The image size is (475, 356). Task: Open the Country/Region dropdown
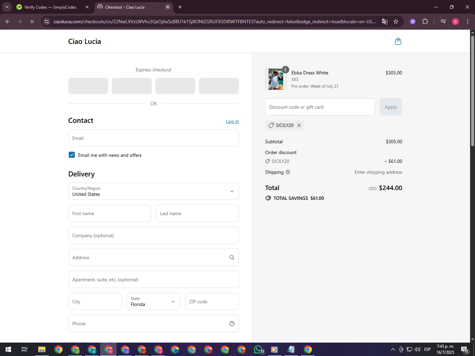(154, 191)
